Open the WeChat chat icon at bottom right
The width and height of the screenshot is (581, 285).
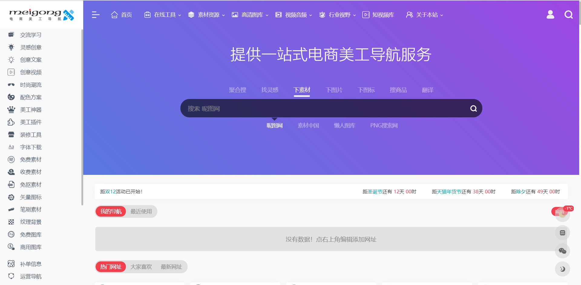pyautogui.click(x=563, y=251)
